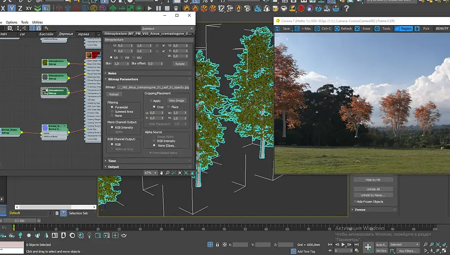Image resolution: width=450 pixels, height=255 pixels.
Task: Check the Hide Frozen Objects checkbox
Action: coord(355,202)
